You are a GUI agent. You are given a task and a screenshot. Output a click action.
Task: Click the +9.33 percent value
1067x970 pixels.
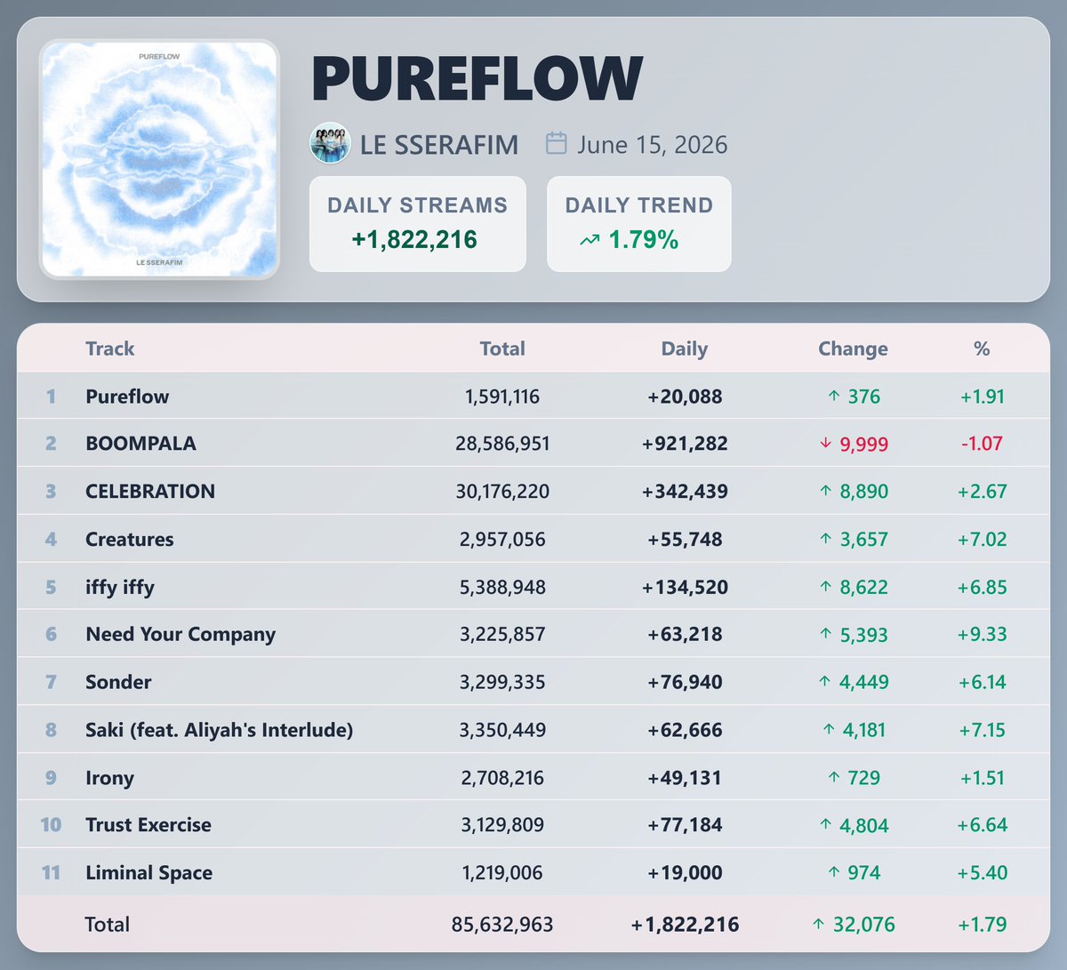point(982,634)
